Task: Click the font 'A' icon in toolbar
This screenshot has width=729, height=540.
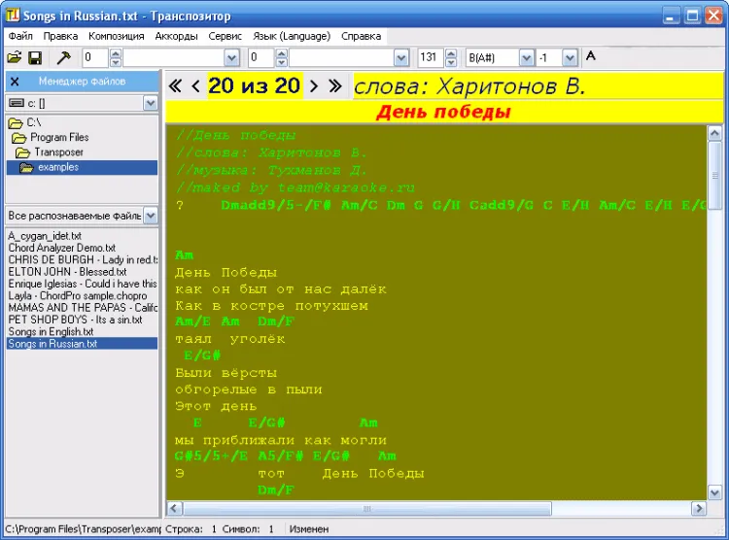Action: pyautogui.click(x=590, y=56)
